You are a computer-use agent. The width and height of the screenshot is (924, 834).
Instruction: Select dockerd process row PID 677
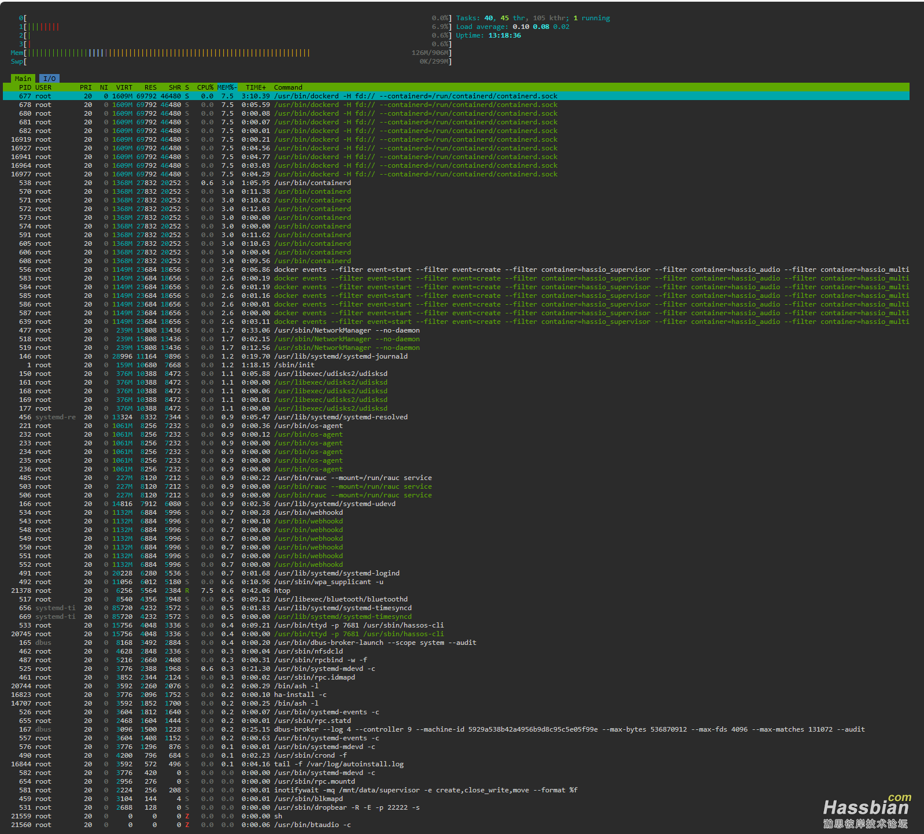456,96
